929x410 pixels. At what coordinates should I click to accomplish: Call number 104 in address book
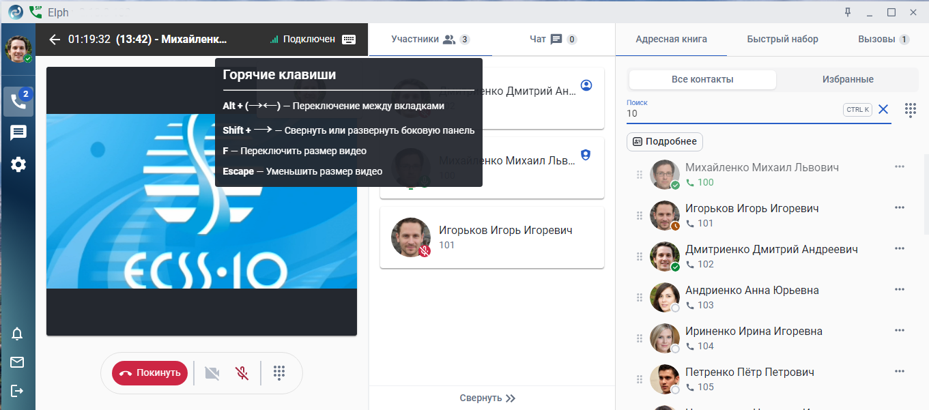pyautogui.click(x=700, y=346)
